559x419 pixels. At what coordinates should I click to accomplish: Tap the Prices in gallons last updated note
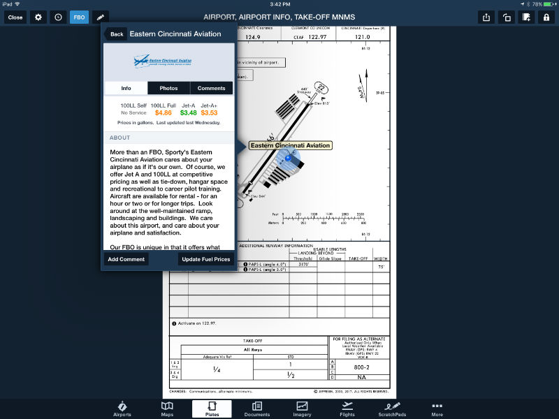coord(169,123)
